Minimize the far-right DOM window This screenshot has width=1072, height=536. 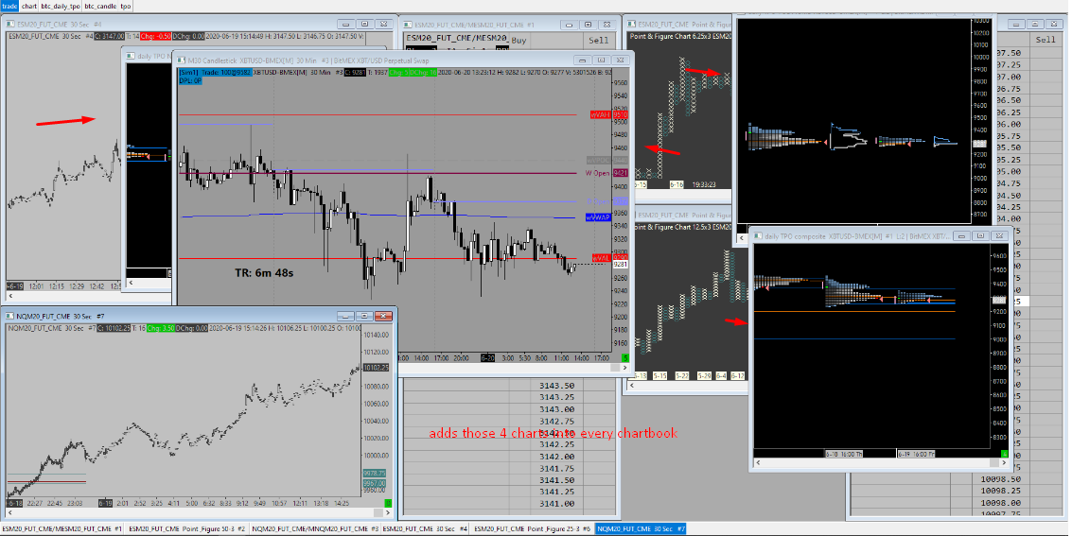coord(1016,25)
